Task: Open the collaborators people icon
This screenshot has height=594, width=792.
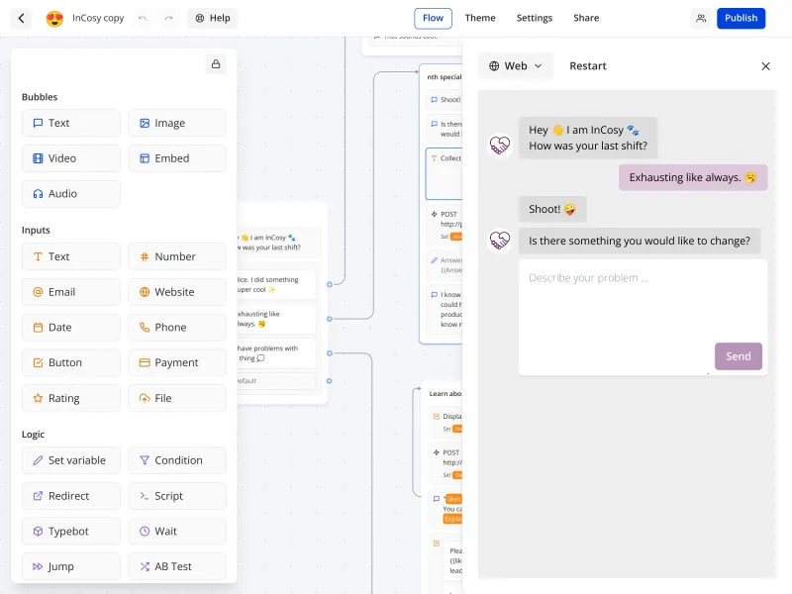Action: coord(701,18)
